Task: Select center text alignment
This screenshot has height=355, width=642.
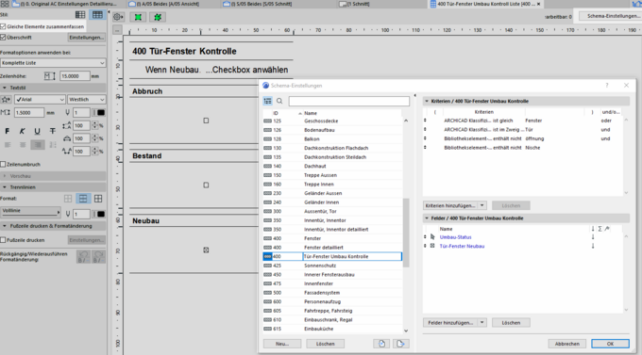Action: click(x=23, y=145)
